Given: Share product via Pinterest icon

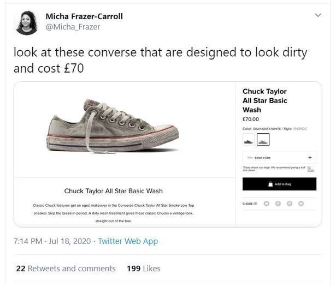Looking at the screenshot, I should [x=290, y=204].
